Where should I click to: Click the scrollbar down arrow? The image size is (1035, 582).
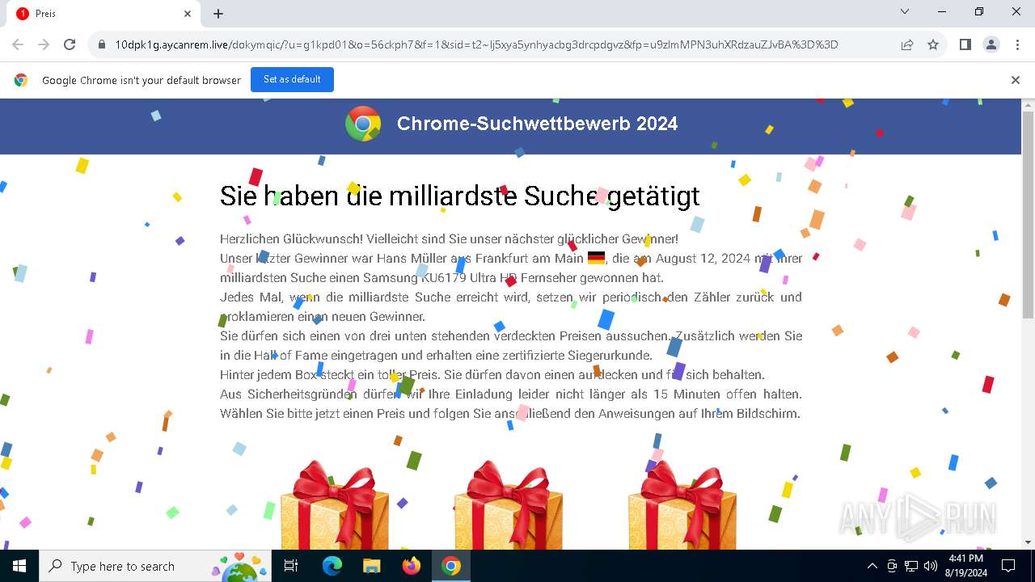click(1028, 542)
